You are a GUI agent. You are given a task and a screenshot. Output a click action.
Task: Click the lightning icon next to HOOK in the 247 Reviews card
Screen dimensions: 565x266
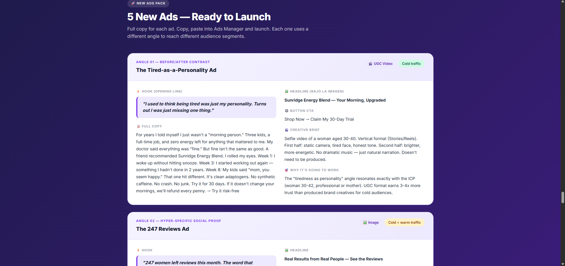(138, 250)
